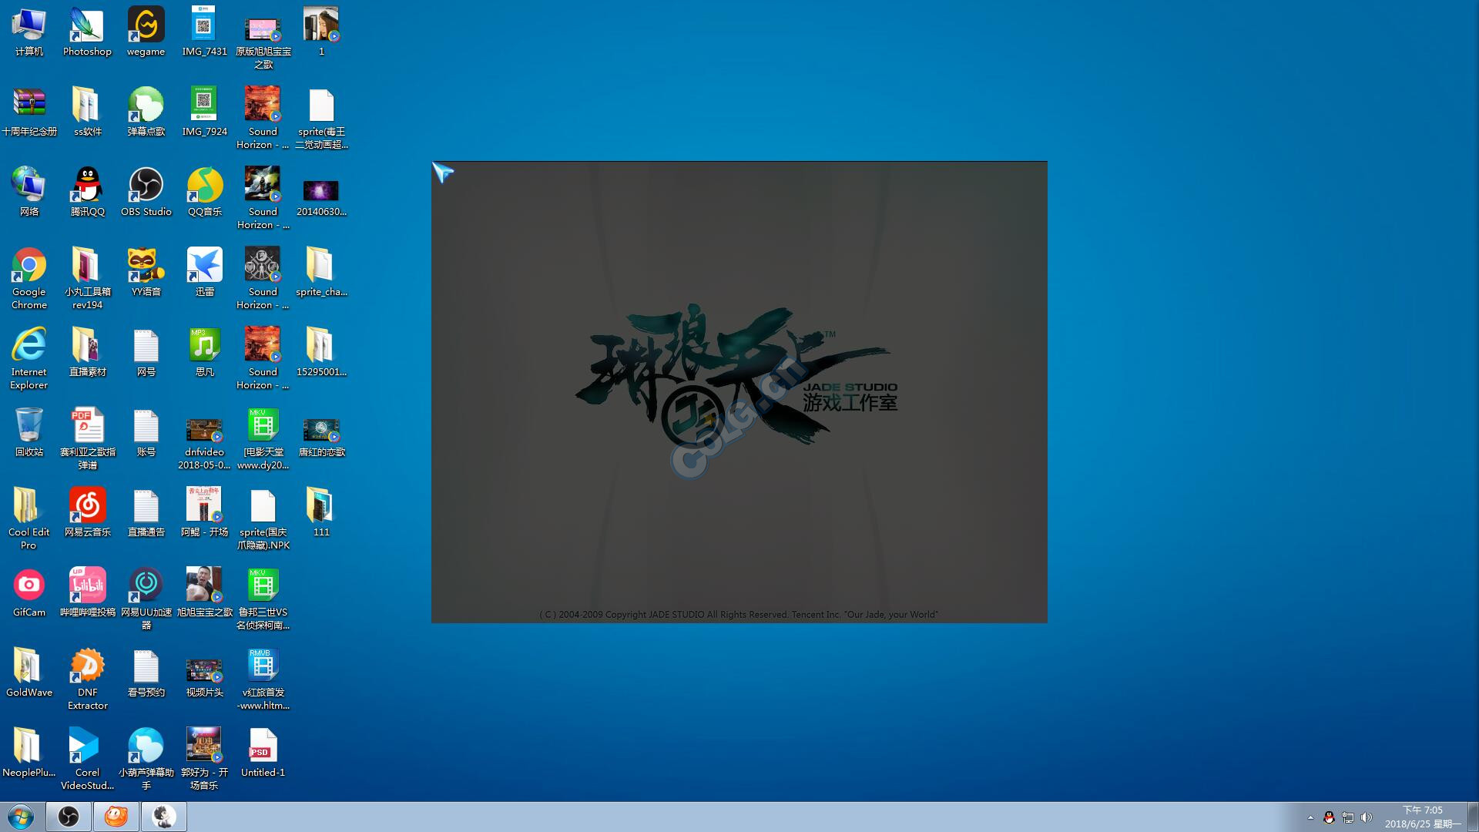The height and width of the screenshot is (832, 1479).
Task: Click the Windows Start button
Action: (21, 817)
